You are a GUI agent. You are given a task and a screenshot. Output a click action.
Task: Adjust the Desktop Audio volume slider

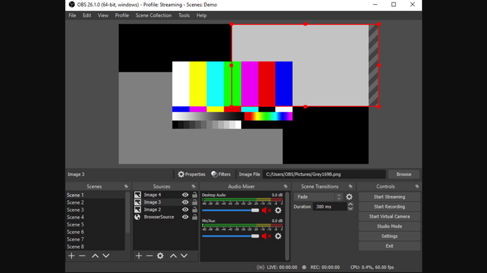[x=255, y=211]
